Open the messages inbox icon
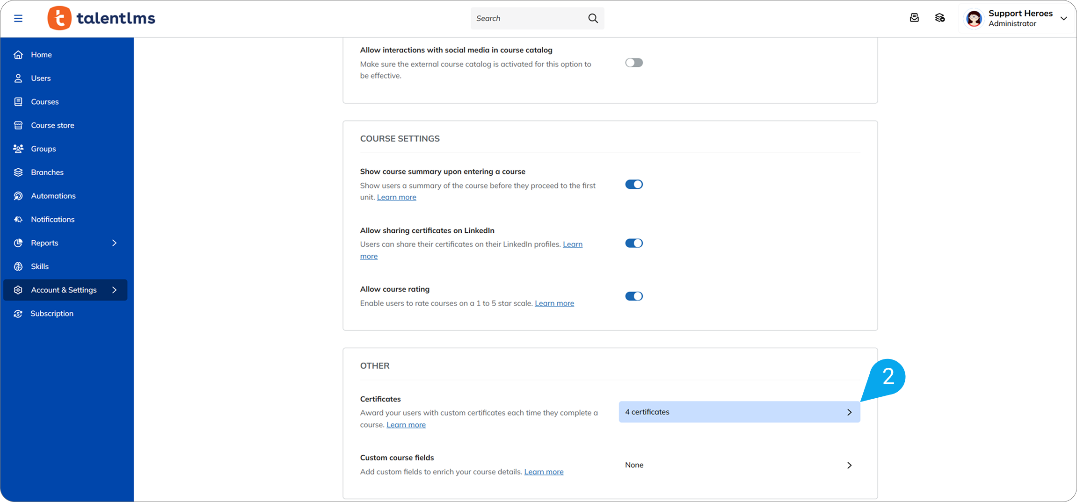This screenshot has height=502, width=1077. click(x=914, y=18)
